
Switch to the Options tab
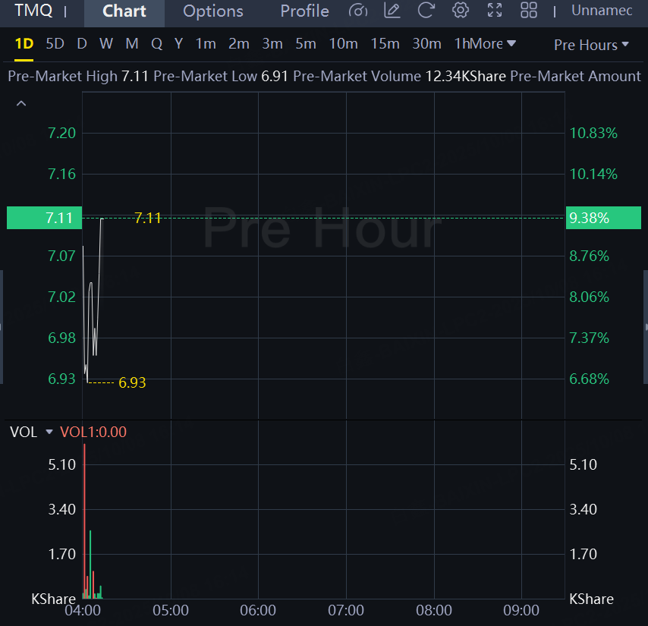213,11
